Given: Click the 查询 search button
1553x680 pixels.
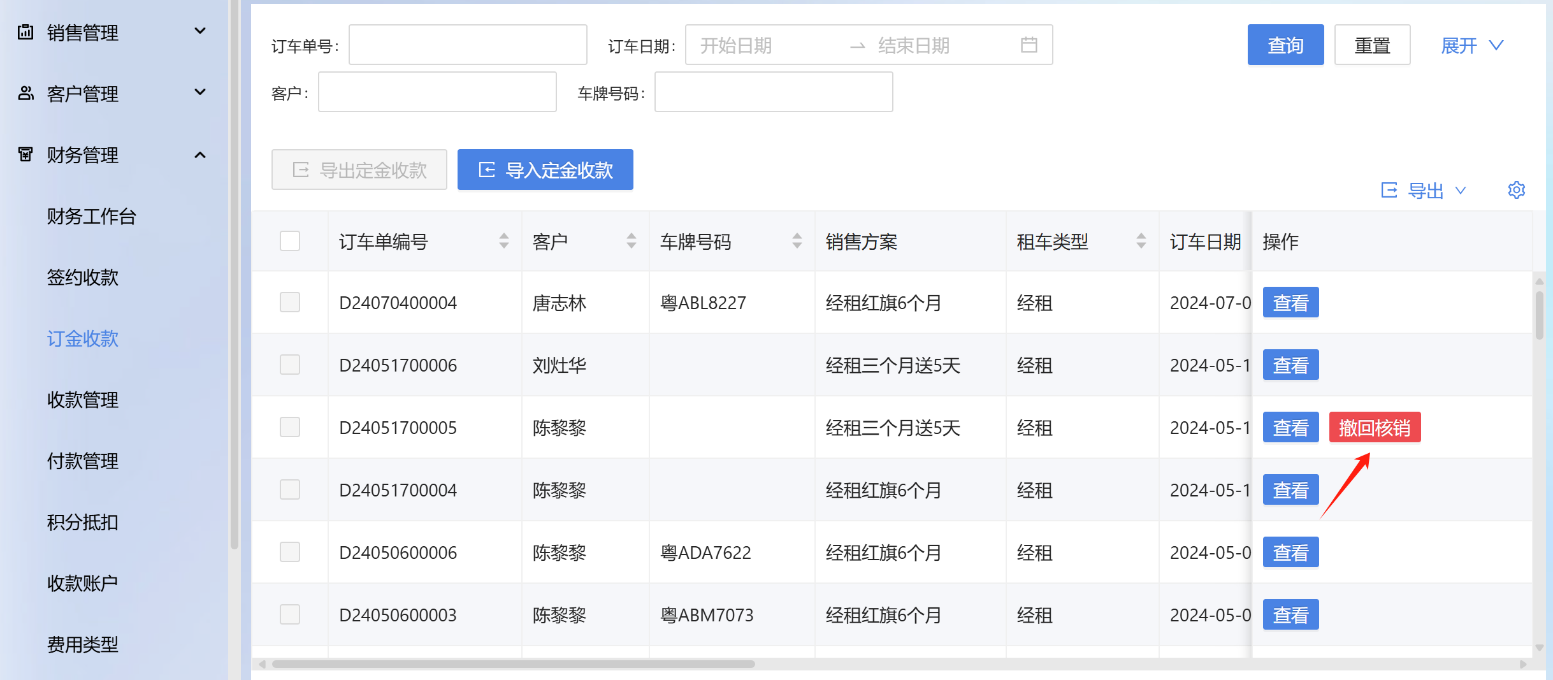Looking at the screenshot, I should [1285, 45].
